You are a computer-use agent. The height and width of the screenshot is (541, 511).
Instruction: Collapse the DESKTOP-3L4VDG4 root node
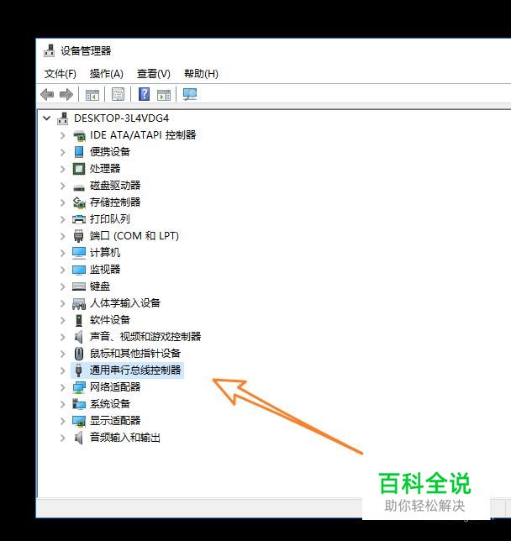(x=46, y=118)
